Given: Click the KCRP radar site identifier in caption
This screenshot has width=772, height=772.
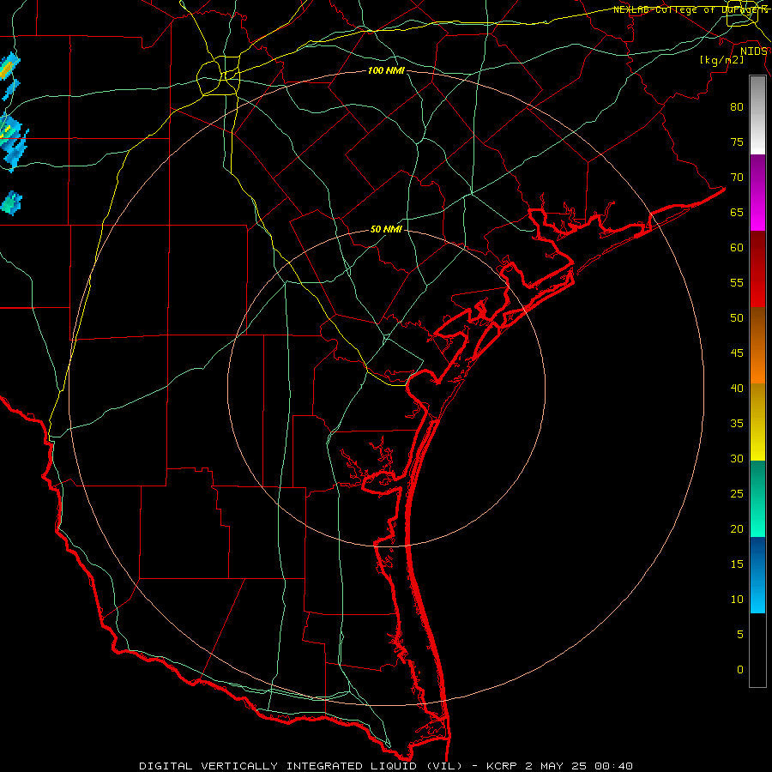Looking at the screenshot, I should pyautogui.click(x=502, y=766).
